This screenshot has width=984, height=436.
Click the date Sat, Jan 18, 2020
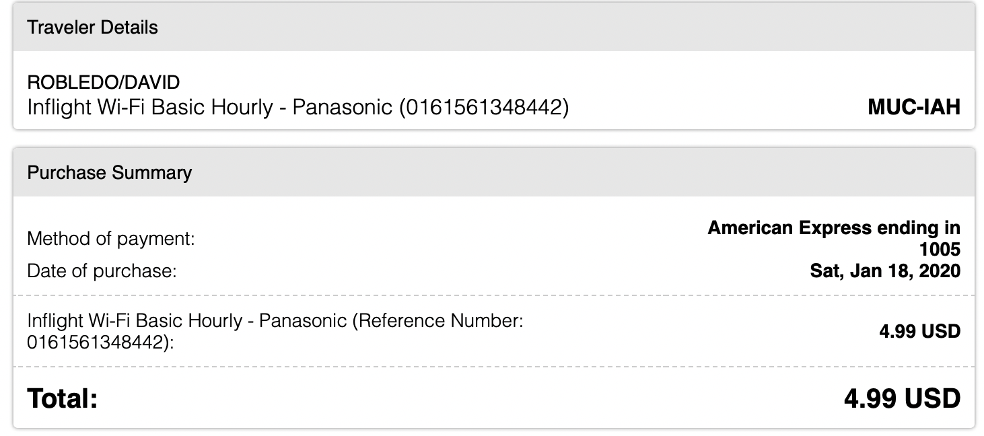[885, 272]
